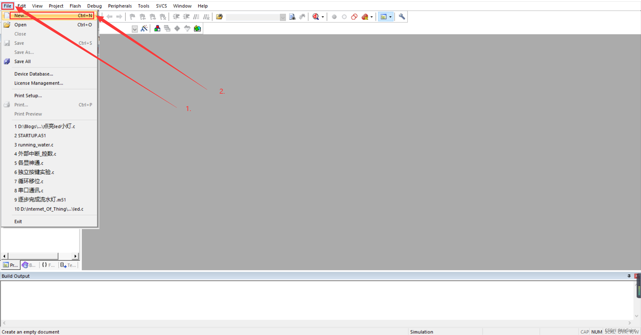
Task: Expand the find text combo box arrow
Action: (283, 17)
